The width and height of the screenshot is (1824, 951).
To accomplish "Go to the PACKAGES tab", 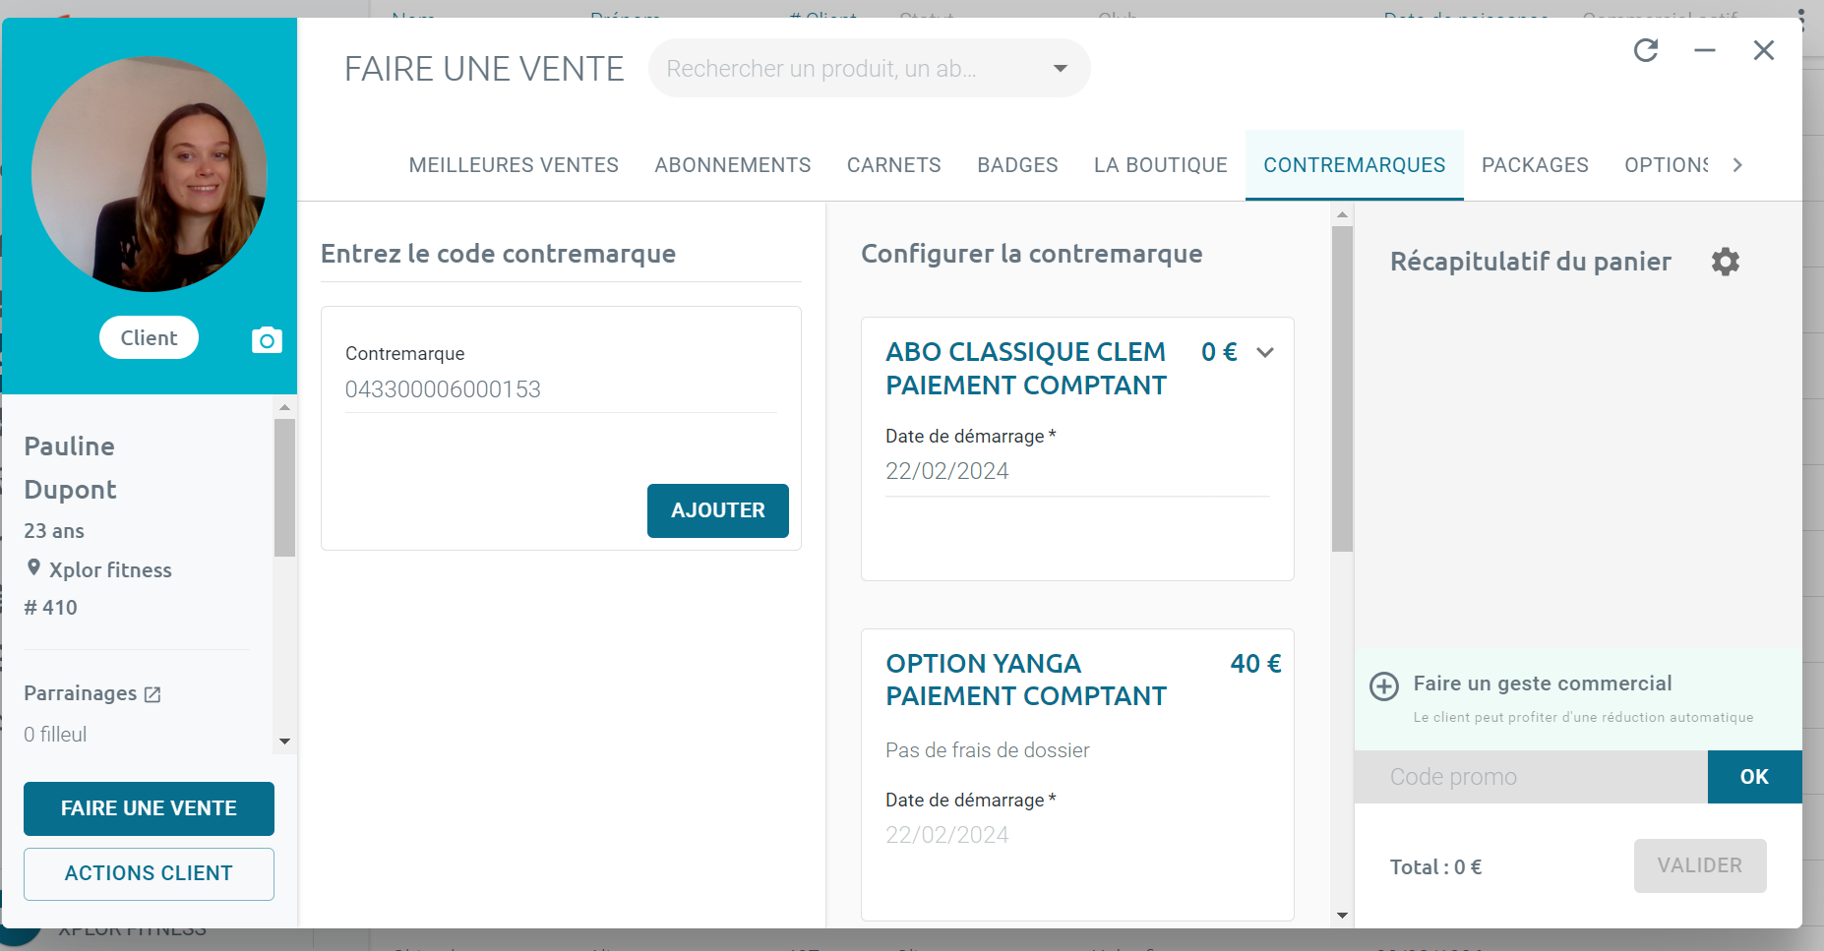I will [1536, 164].
